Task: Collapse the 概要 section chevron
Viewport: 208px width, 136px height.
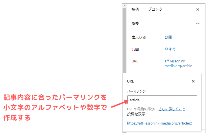Action: tap(198, 24)
